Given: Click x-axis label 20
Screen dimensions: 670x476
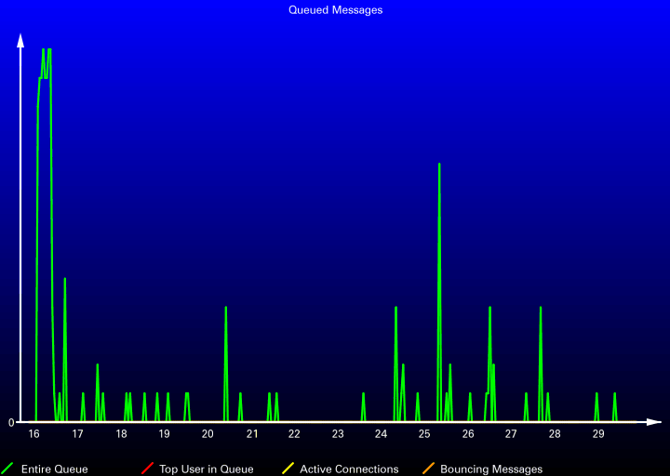Looking at the screenshot, I should [x=208, y=434].
